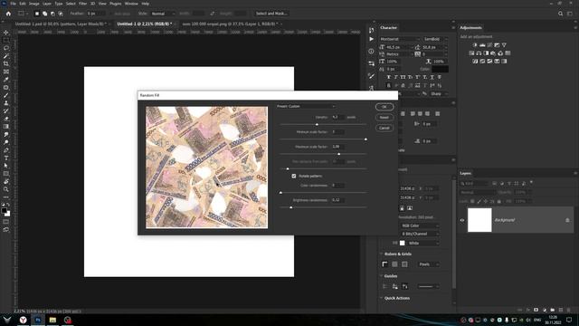Image resolution: width=579 pixels, height=326 pixels.
Task: Open the Layer menu
Action: (47, 4)
